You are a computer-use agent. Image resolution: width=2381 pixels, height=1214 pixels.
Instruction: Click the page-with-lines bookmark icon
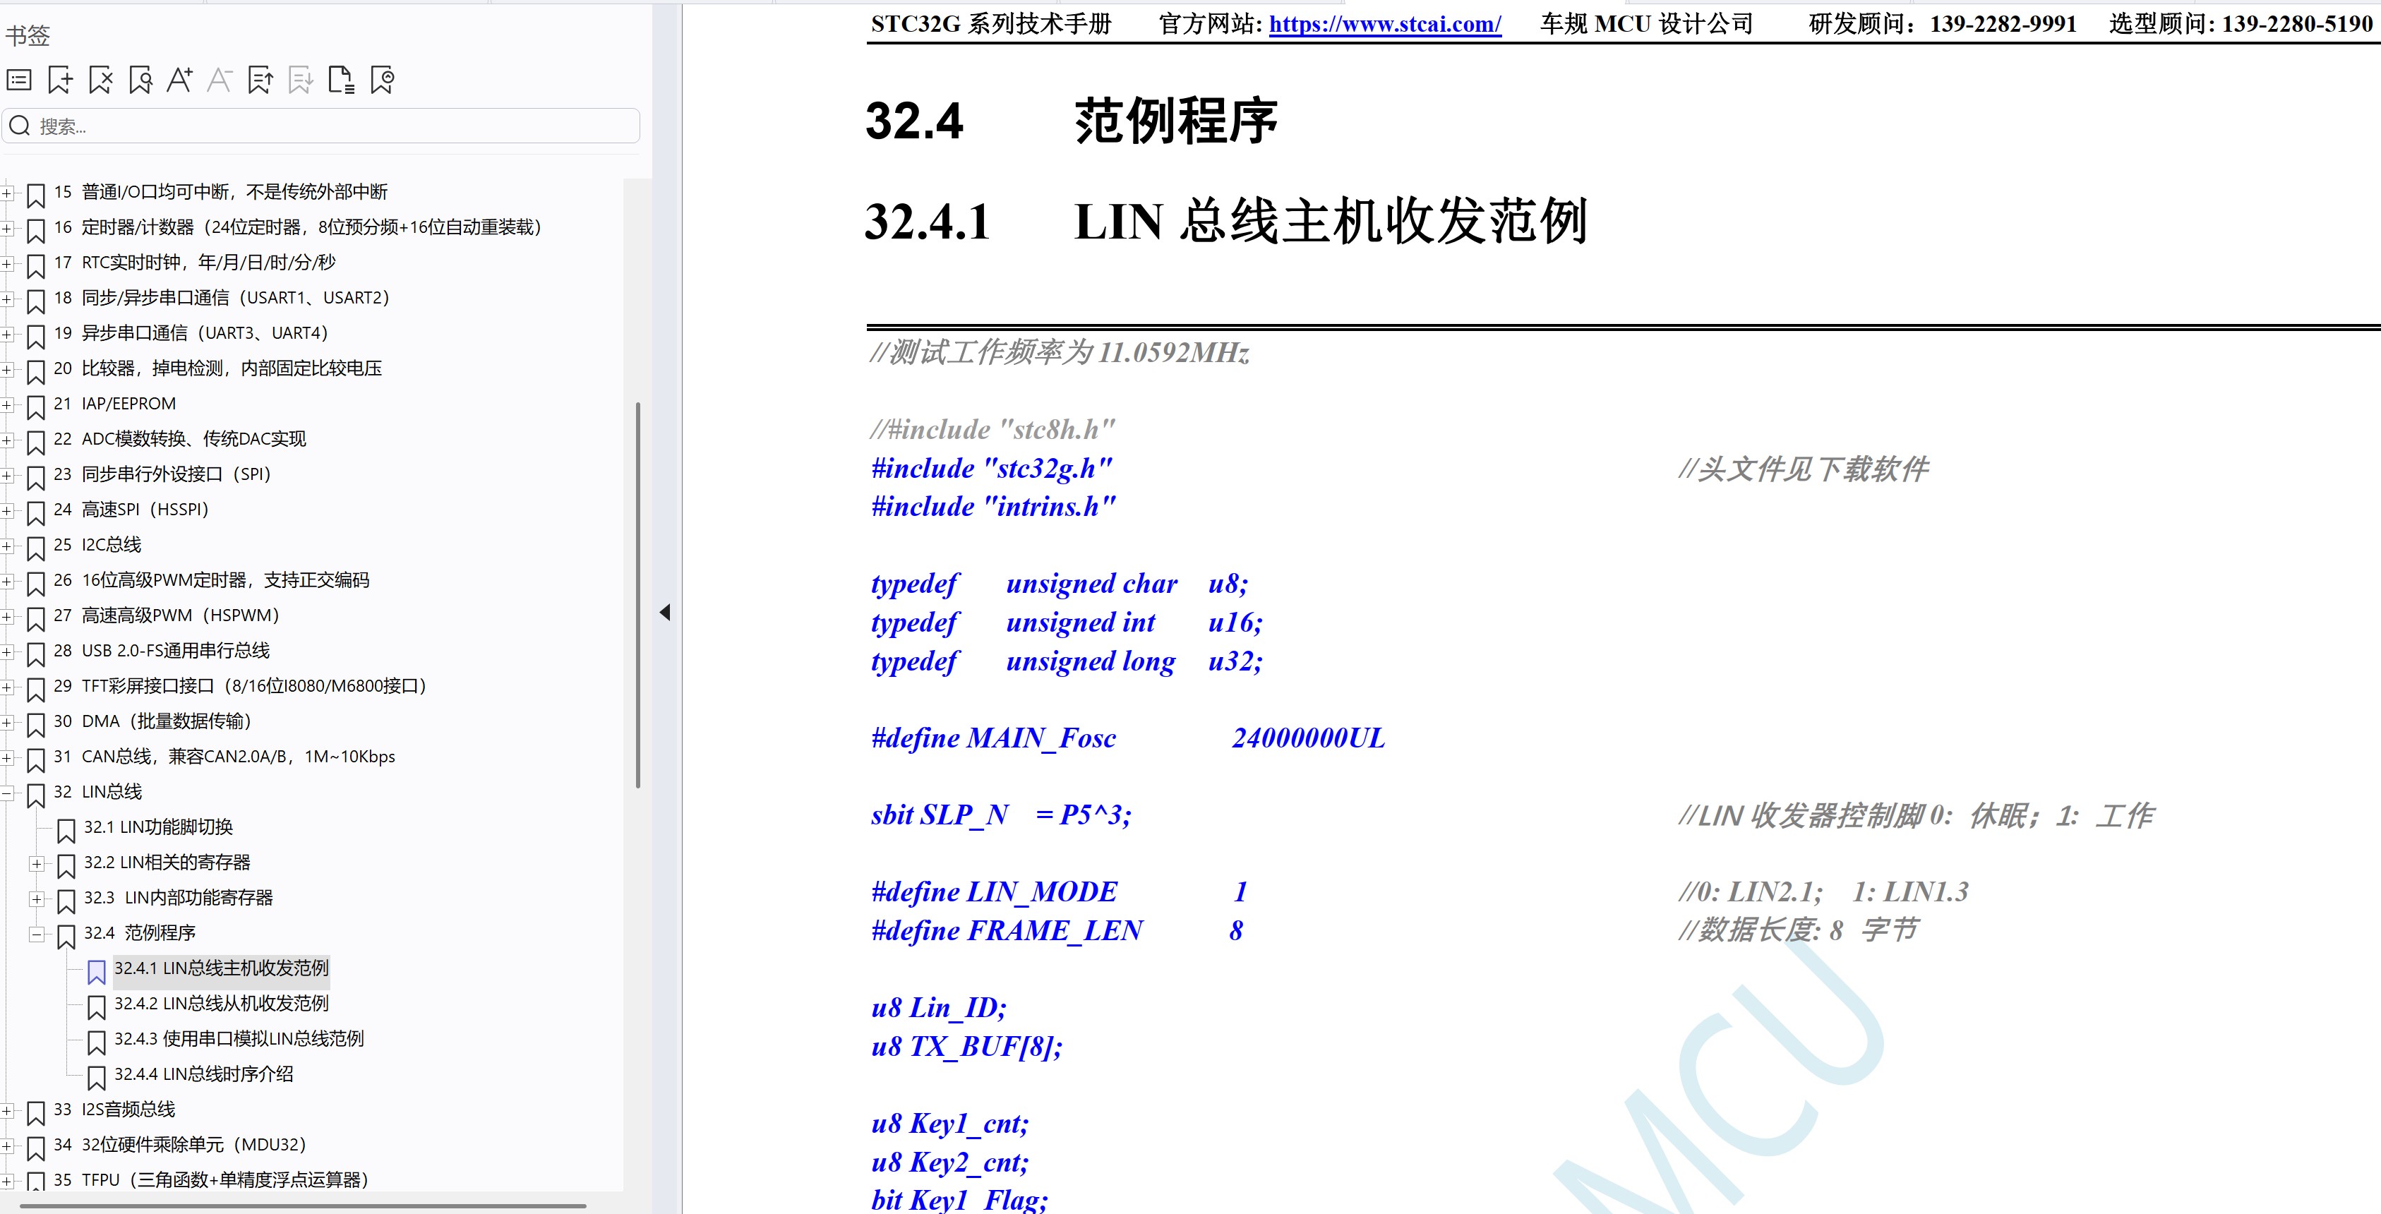click(341, 80)
